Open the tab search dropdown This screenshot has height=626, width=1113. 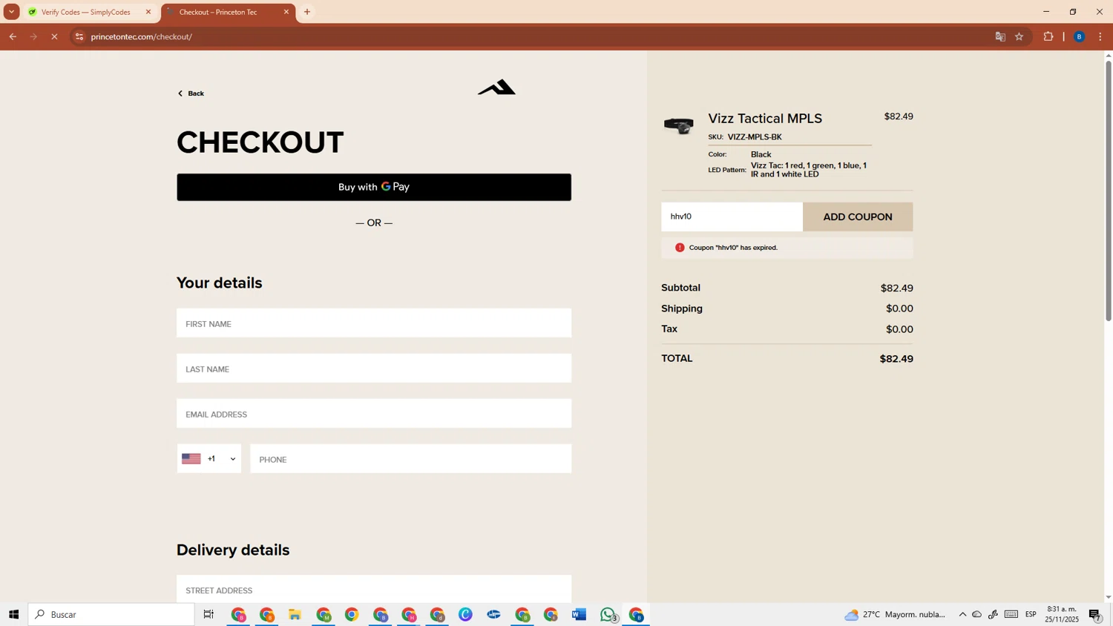pyautogui.click(x=12, y=12)
